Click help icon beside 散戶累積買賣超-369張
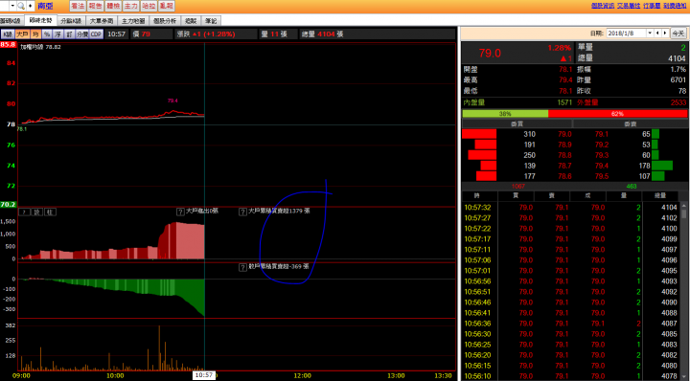Screen dimensions: 690x381 [x=242, y=267]
